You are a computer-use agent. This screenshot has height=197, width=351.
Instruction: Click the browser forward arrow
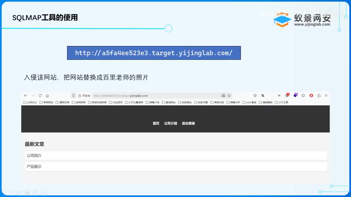33,95
